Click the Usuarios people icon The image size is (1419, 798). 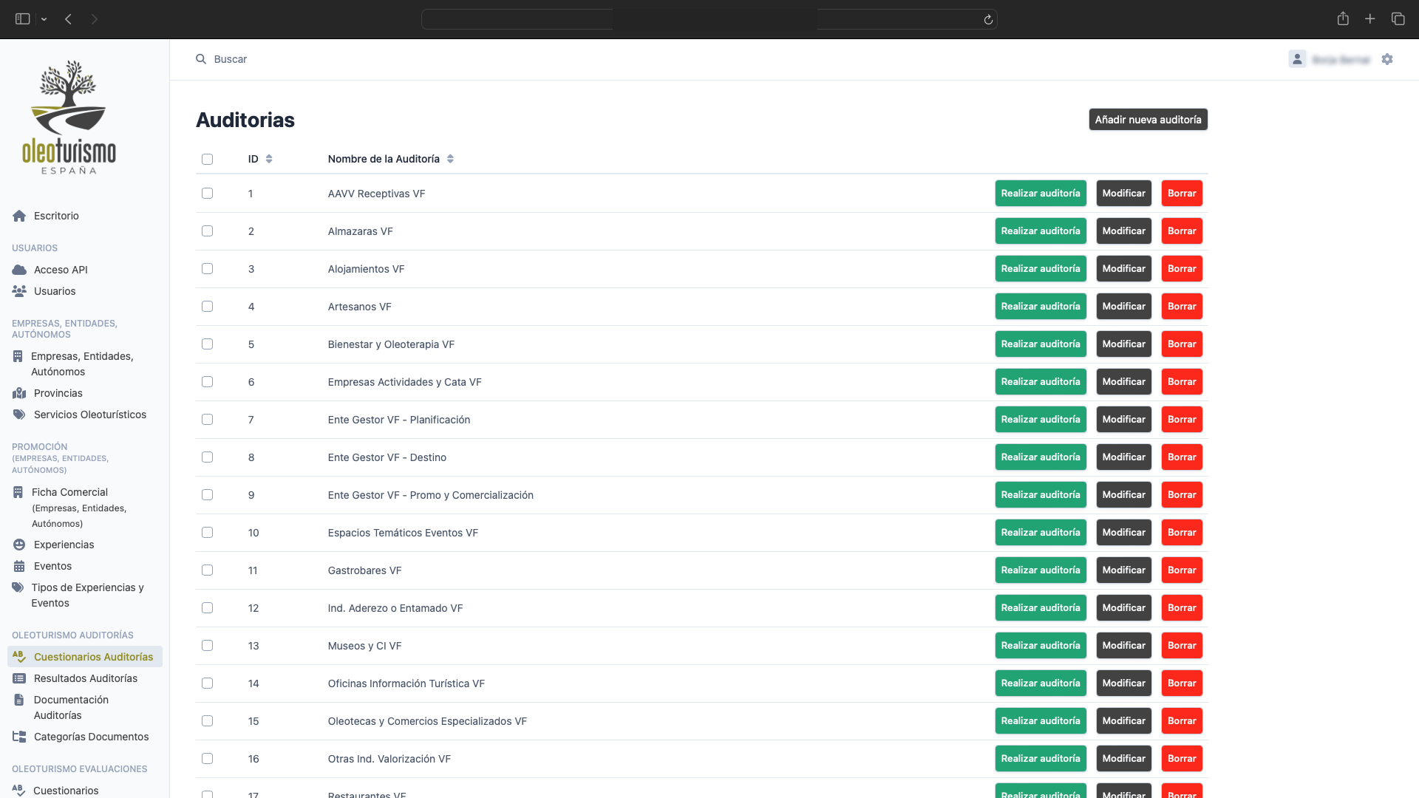19,291
